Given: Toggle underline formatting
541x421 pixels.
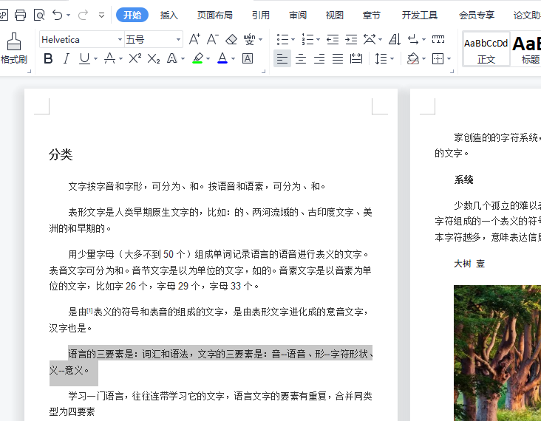Looking at the screenshot, I should 84,58.
